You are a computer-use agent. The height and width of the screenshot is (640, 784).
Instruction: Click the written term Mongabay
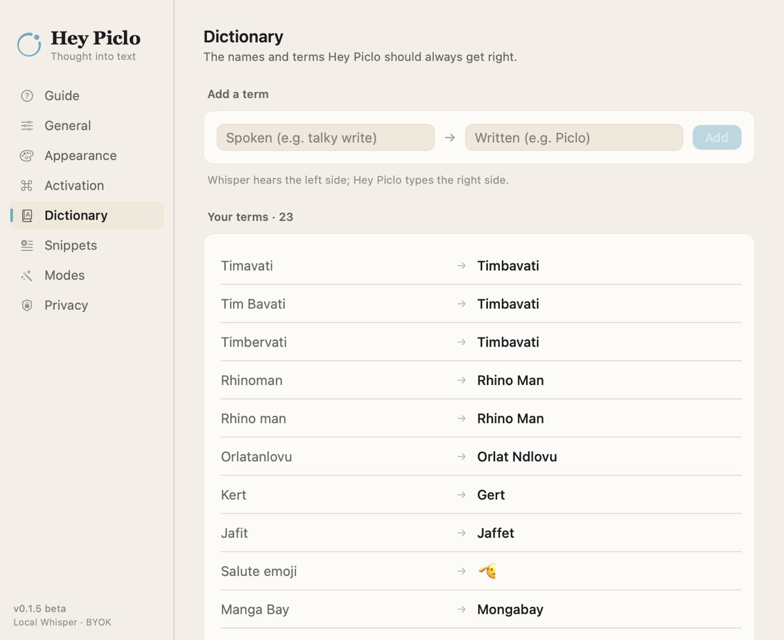pyautogui.click(x=510, y=610)
